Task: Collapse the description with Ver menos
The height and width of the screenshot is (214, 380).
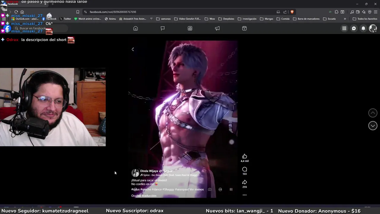Action: click(197, 189)
